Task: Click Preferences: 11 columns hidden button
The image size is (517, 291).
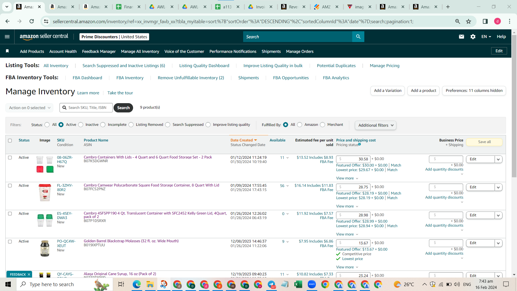Action: 474,91
